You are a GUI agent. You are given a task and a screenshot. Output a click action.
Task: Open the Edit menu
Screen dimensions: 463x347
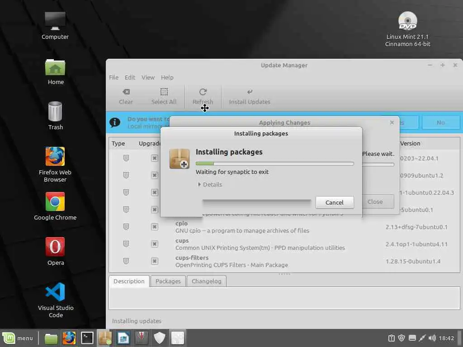[x=130, y=77]
